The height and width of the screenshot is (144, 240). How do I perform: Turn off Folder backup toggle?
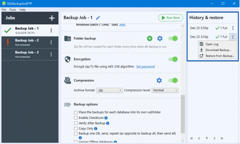pos(173,38)
